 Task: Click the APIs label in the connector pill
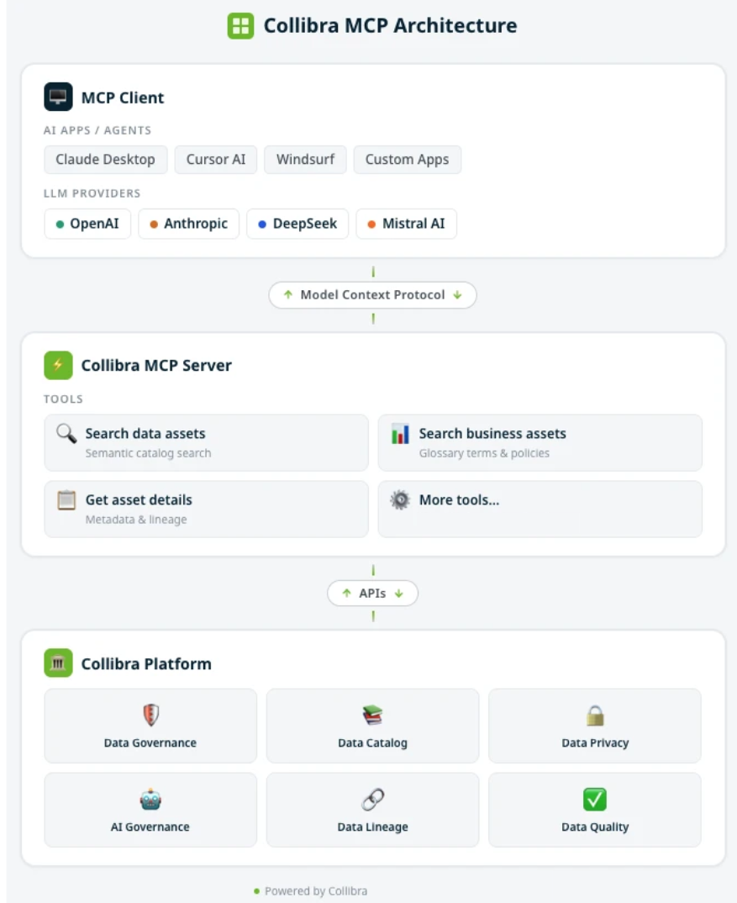(372, 593)
